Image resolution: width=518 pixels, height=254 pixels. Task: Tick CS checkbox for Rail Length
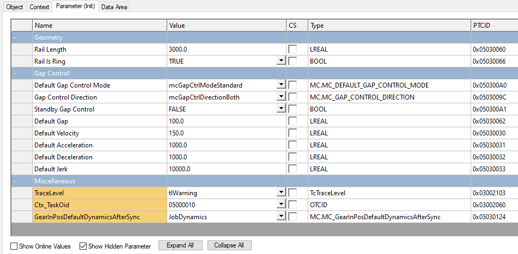[292, 49]
